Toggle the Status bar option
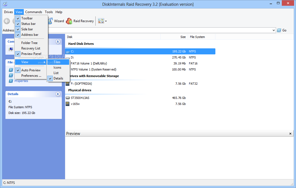 click(31, 24)
